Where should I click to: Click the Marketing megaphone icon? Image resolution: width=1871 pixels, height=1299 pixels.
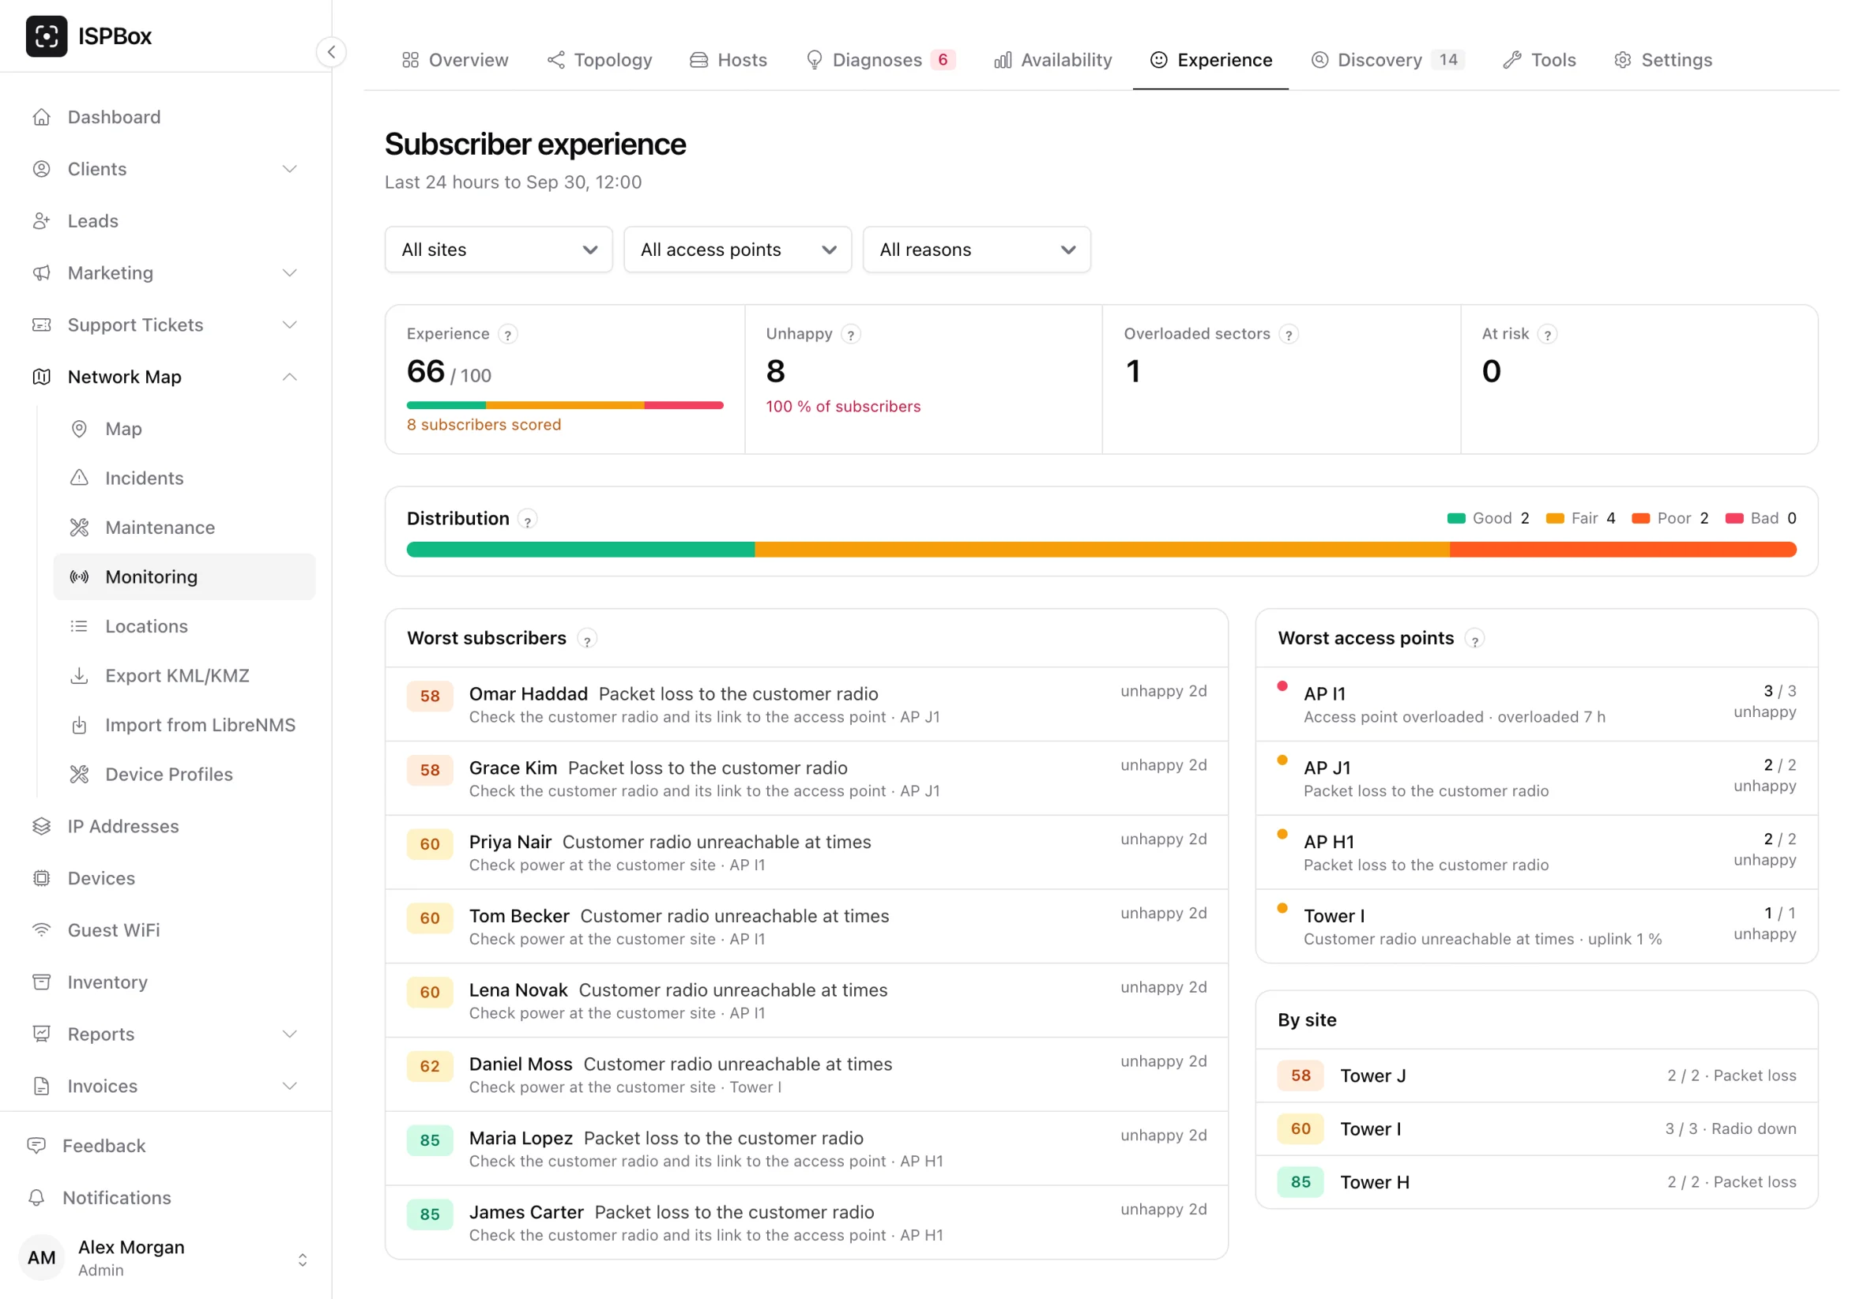tap(42, 273)
